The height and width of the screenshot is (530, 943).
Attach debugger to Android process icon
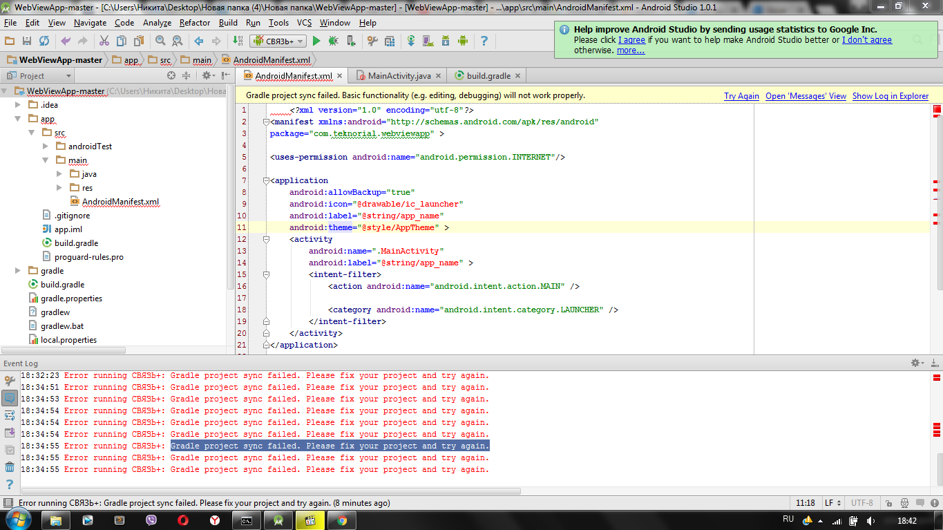[351, 41]
